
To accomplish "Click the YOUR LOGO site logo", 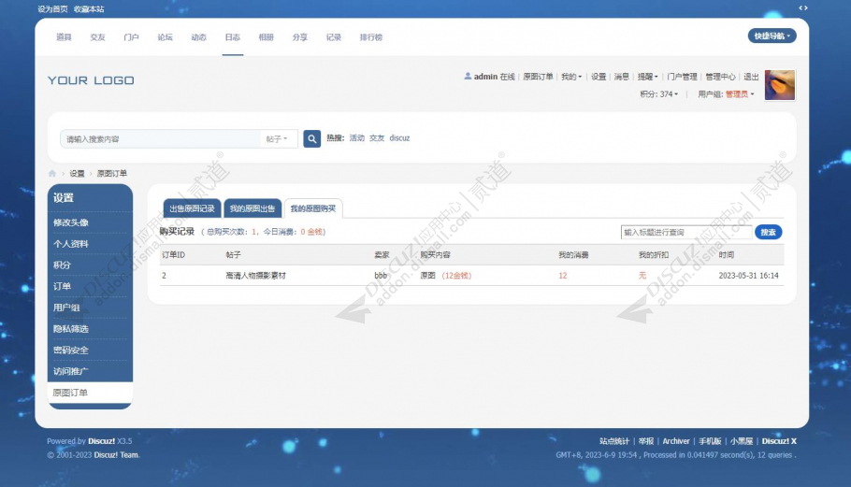I will 91,80.
